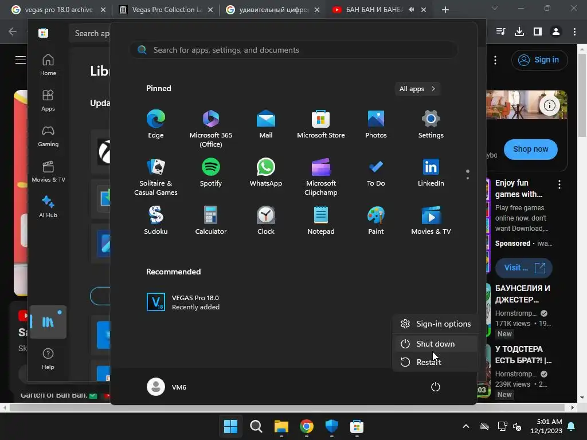This screenshot has width=587, height=440.
Task: Open Edge from pinned apps
Action: tap(156, 124)
